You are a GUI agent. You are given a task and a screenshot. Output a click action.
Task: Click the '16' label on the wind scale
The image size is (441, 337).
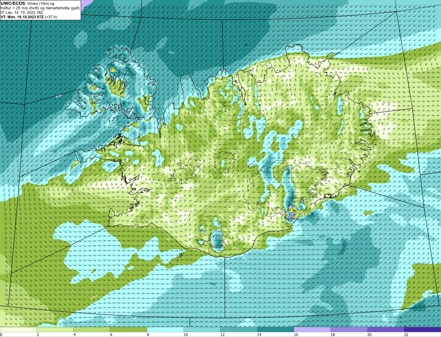click(x=296, y=335)
